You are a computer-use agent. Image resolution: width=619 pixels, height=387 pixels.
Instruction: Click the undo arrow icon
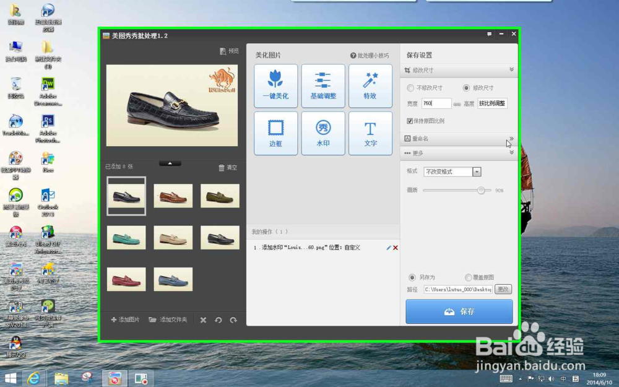pos(219,320)
